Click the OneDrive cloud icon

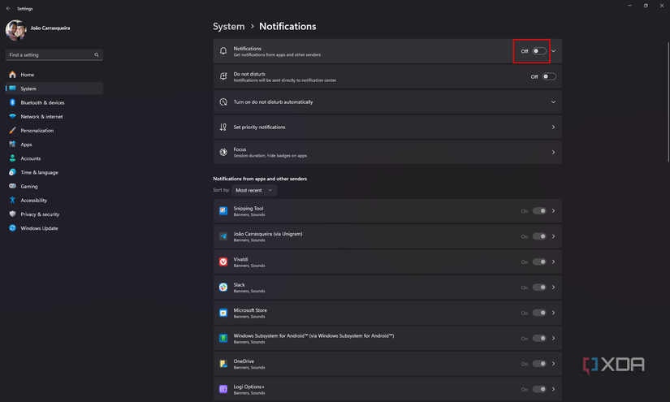pos(223,363)
